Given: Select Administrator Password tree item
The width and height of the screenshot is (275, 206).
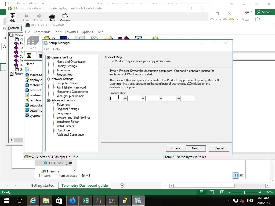Looking at the screenshot, I should point(71,87).
